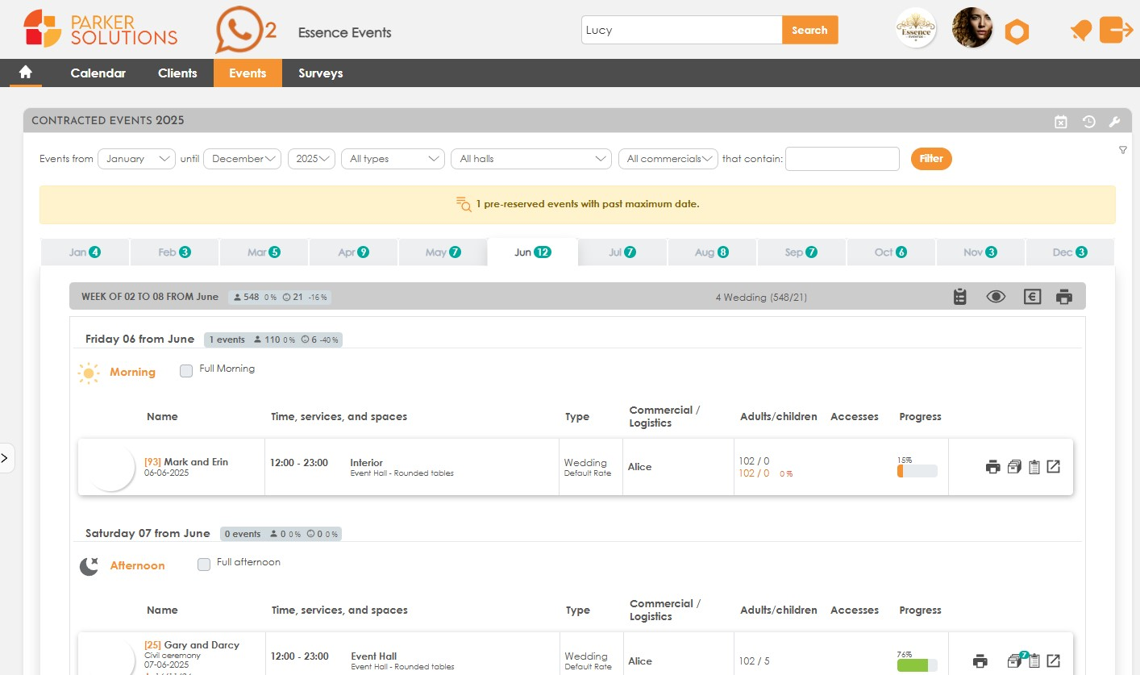Toggle week visibility with the eye icon
This screenshot has width=1140, height=675.
(x=996, y=296)
